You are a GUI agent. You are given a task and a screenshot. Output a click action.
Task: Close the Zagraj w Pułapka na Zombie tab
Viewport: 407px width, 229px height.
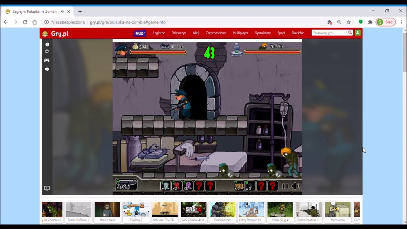point(68,11)
